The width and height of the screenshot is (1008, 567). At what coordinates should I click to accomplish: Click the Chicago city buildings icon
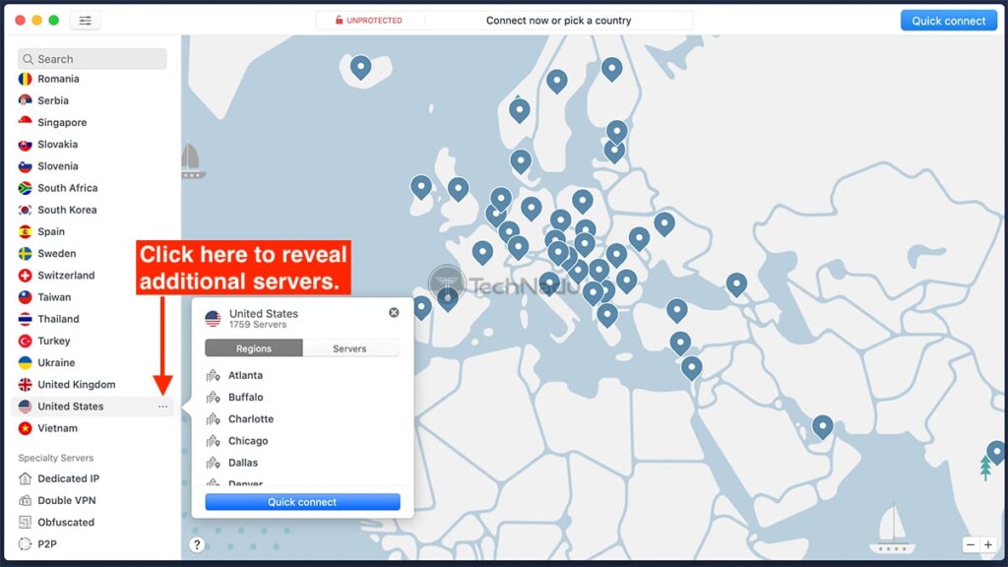click(213, 441)
